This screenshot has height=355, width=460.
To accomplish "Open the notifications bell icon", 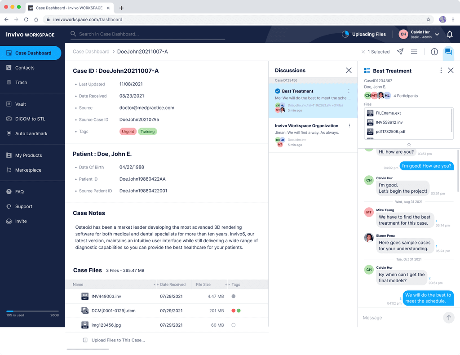I will tap(450, 34).
